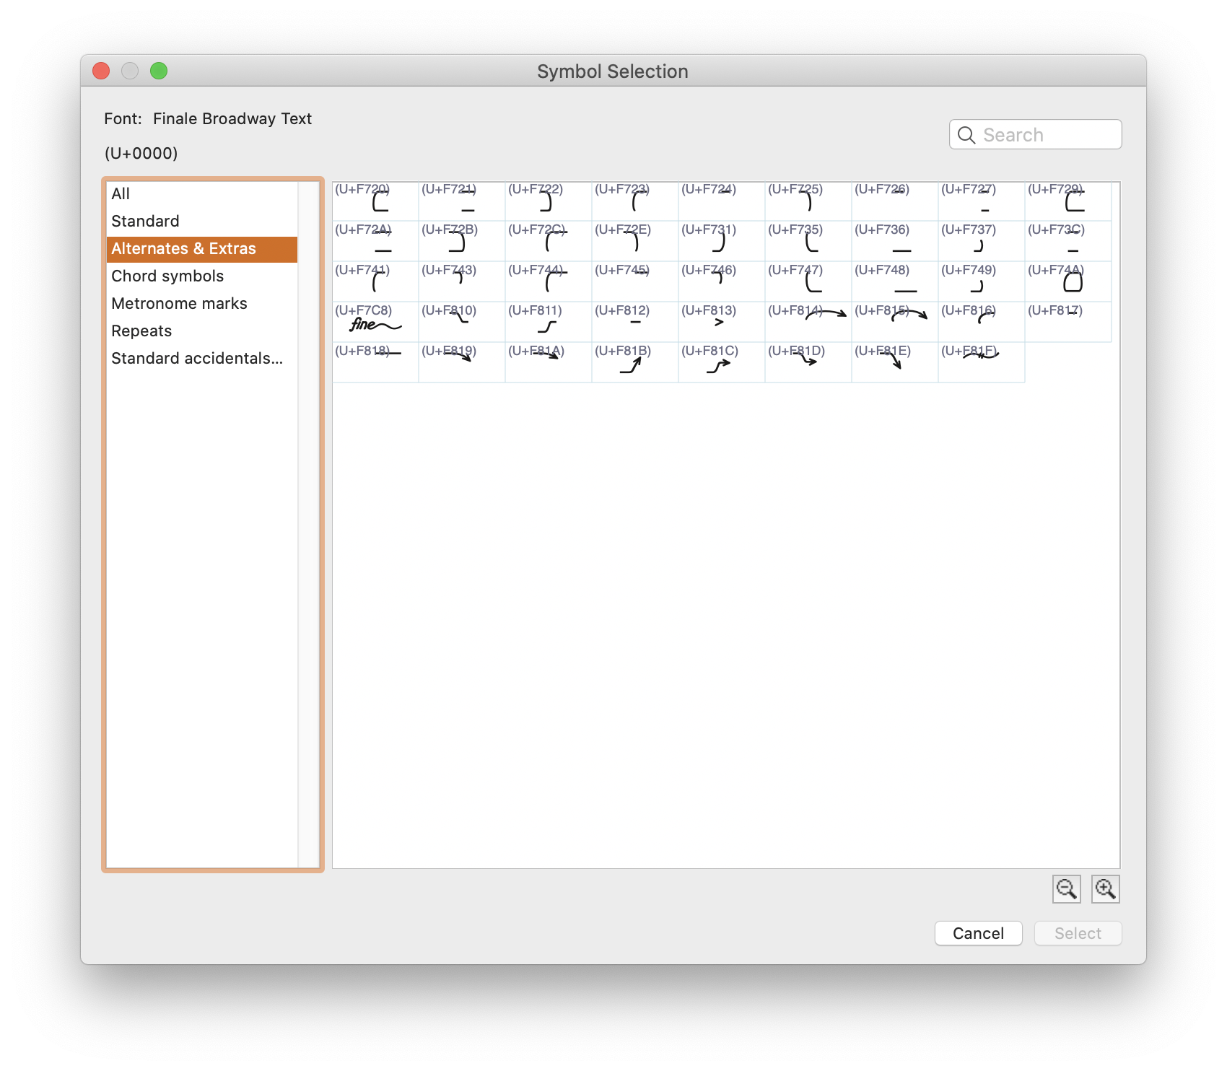This screenshot has height=1071, width=1227.
Task: Choose the Repeats category
Action: coord(141,331)
